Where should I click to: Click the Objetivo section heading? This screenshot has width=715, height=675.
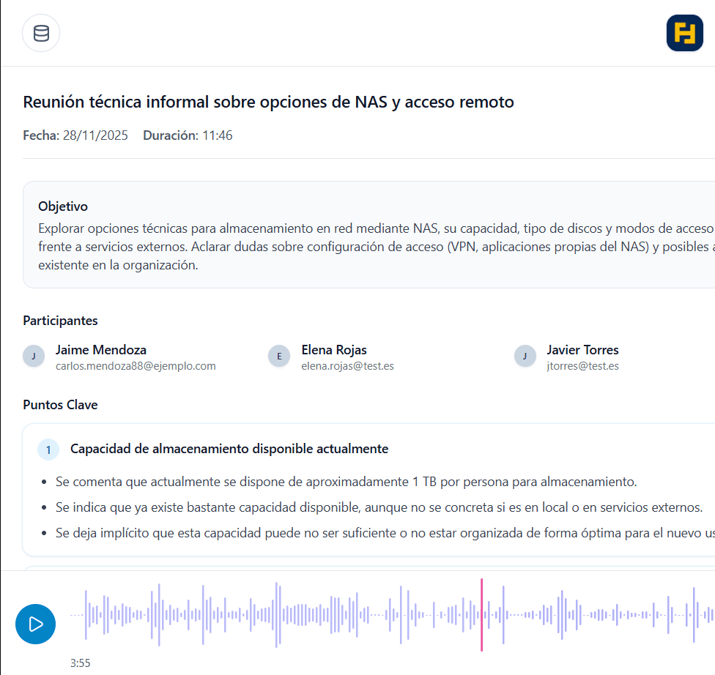coord(63,206)
